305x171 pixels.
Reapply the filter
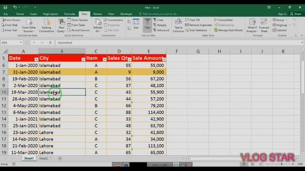click(x=160, y=25)
